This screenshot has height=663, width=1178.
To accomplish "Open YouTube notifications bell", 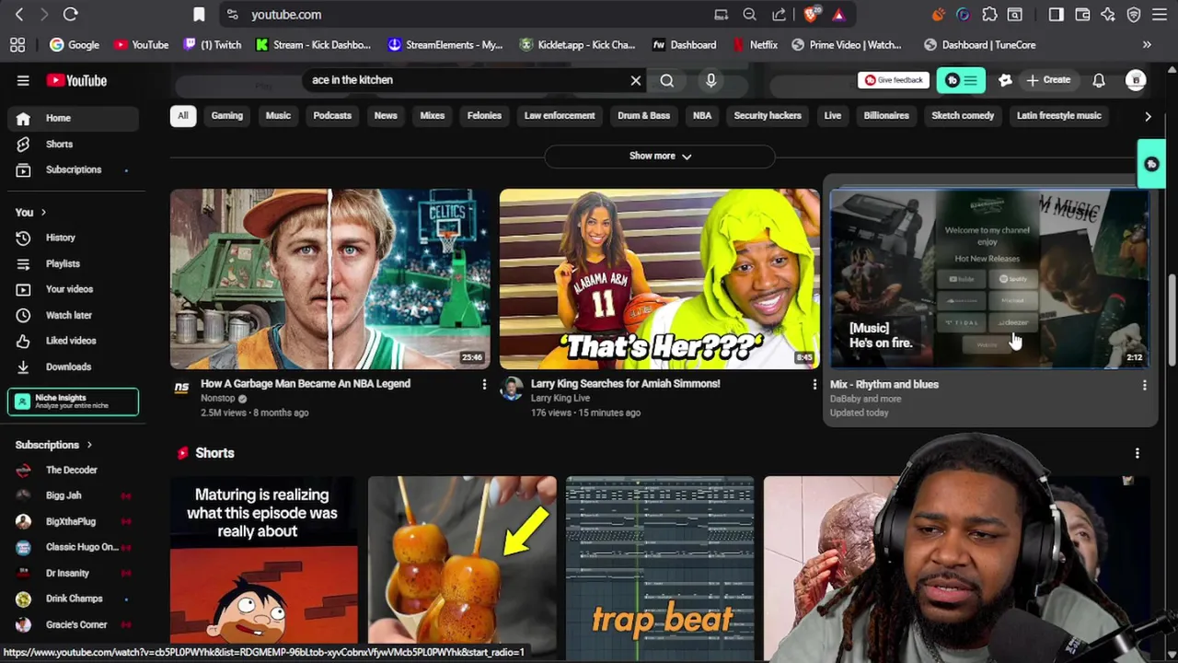I will point(1099,80).
